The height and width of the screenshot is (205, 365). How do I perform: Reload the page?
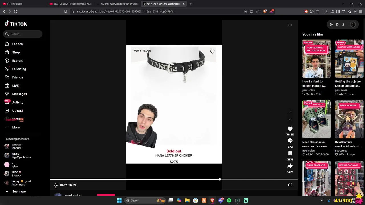(x=16, y=11)
